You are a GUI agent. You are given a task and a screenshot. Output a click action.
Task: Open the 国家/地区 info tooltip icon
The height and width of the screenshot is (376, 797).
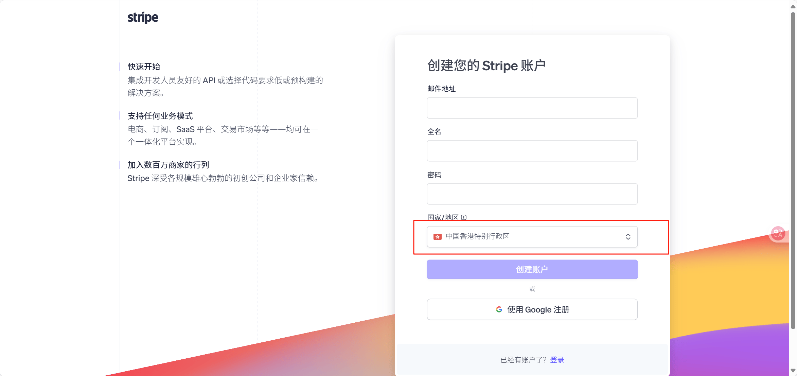click(x=464, y=217)
